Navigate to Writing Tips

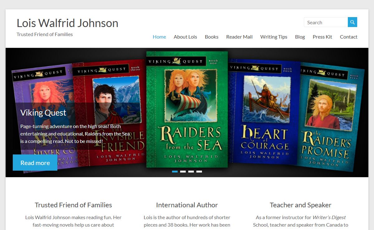coord(274,37)
